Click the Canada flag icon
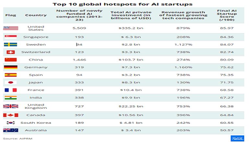This screenshot has width=249, height=142. 8,115
